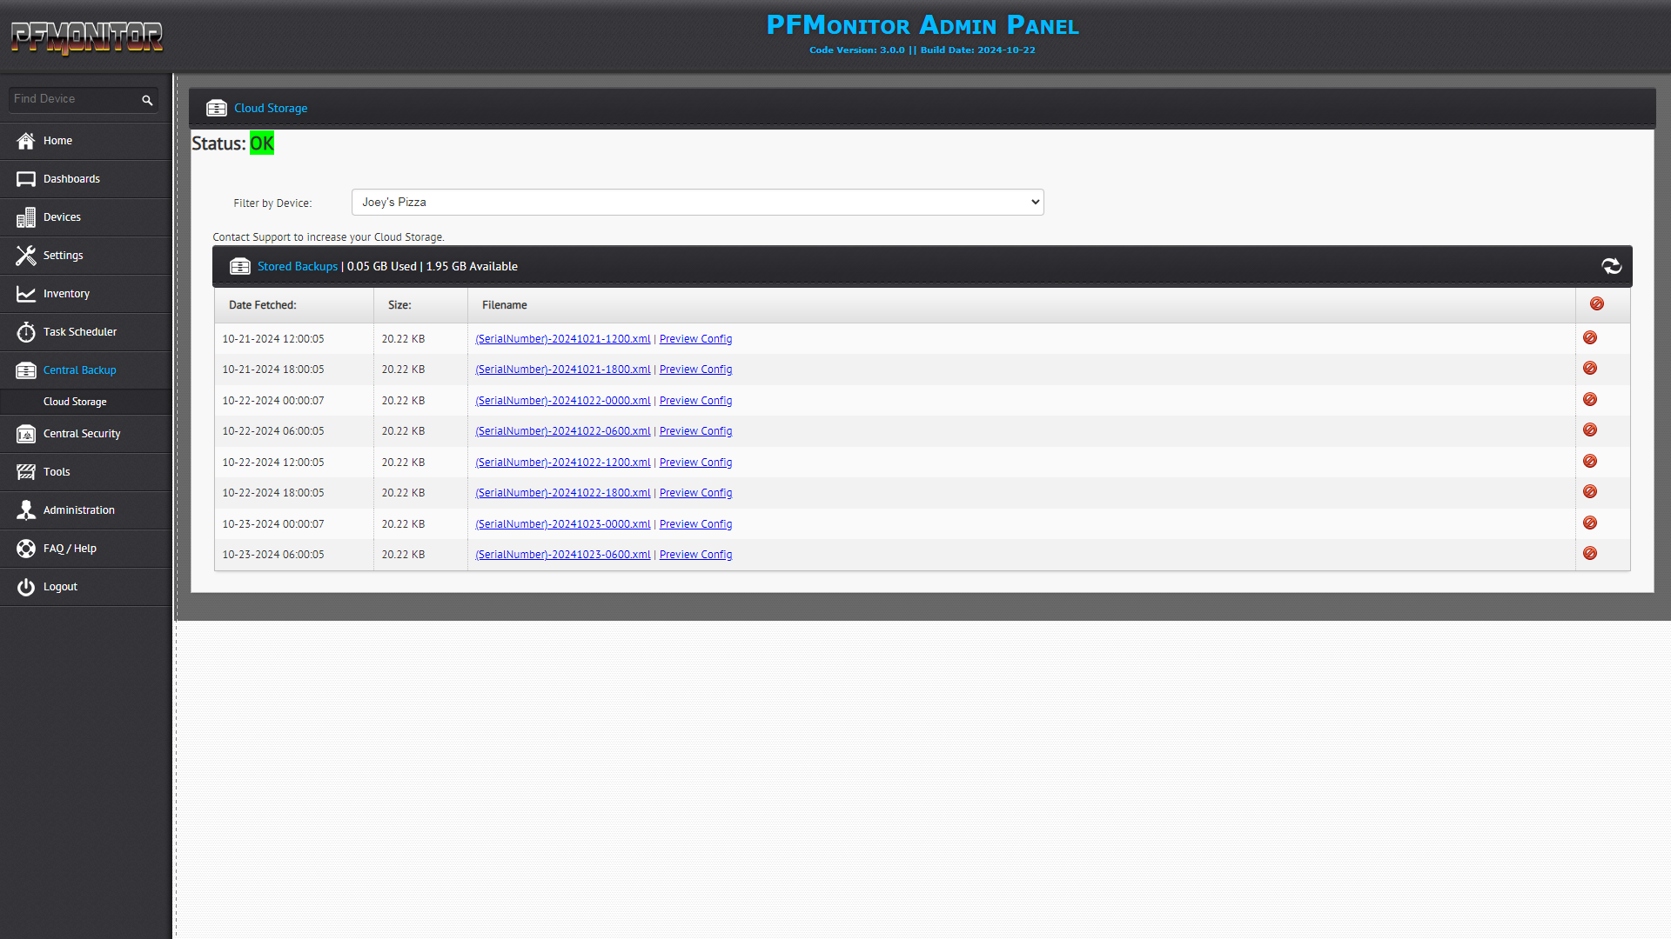The image size is (1671, 939).
Task: Open (SerialNumber)-20241022-1800.xml link
Action: (x=562, y=493)
